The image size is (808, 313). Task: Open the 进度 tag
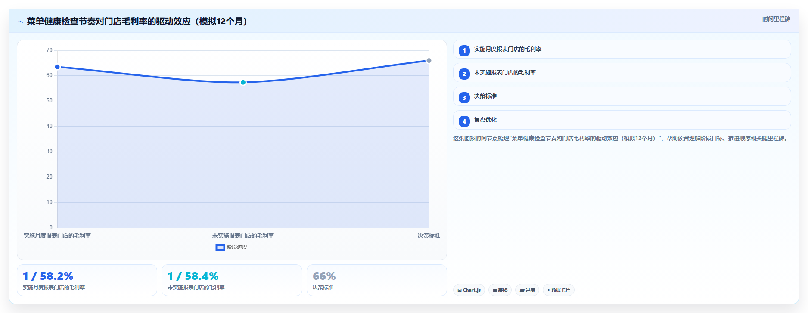point(527,290)
